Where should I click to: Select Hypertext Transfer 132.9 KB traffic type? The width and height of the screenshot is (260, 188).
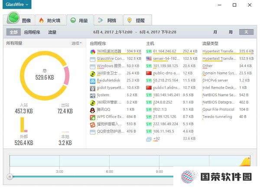pyautogui.click(x=228, y=58)
